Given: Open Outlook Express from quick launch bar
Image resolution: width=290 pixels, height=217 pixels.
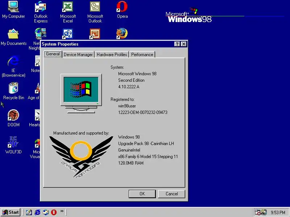Looking at the screenshot, I should click(46, 212).
